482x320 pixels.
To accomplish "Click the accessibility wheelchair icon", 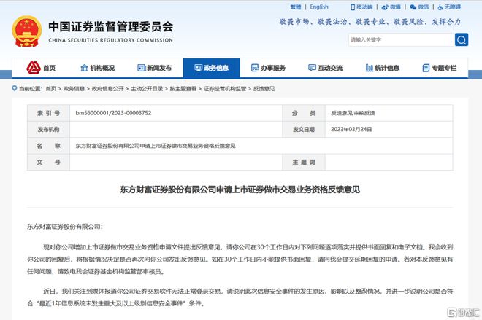I will [x=440, y=7].
